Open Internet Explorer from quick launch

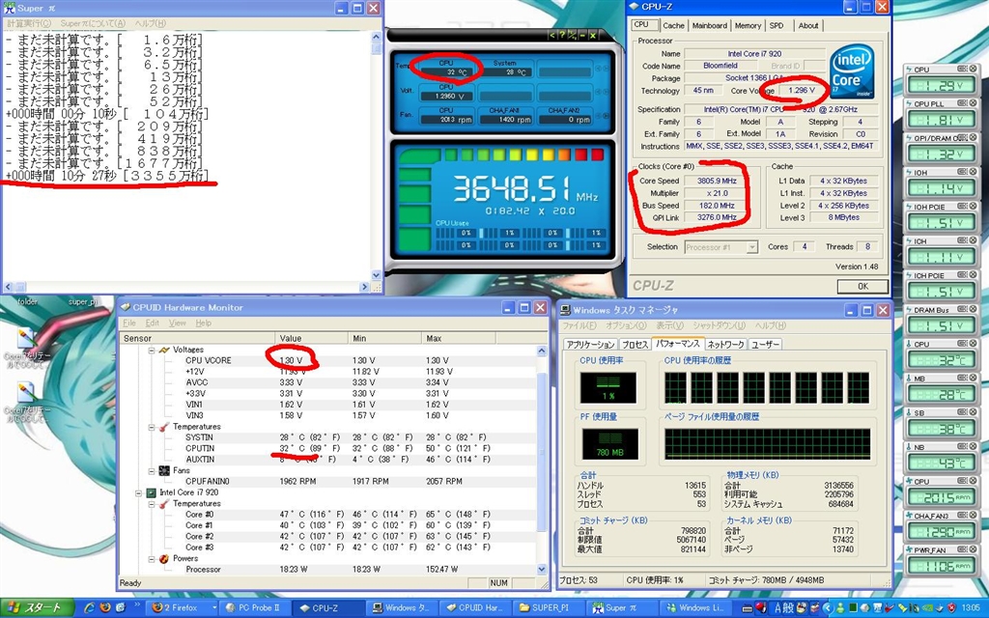90,608
